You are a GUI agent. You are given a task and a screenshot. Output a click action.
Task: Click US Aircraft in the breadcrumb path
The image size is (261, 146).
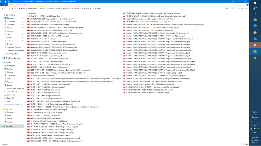[x=85, y=9]
